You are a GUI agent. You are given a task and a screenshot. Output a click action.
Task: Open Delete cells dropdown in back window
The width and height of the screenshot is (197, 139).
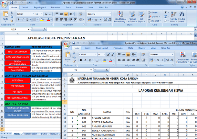[x=154, y=17]
